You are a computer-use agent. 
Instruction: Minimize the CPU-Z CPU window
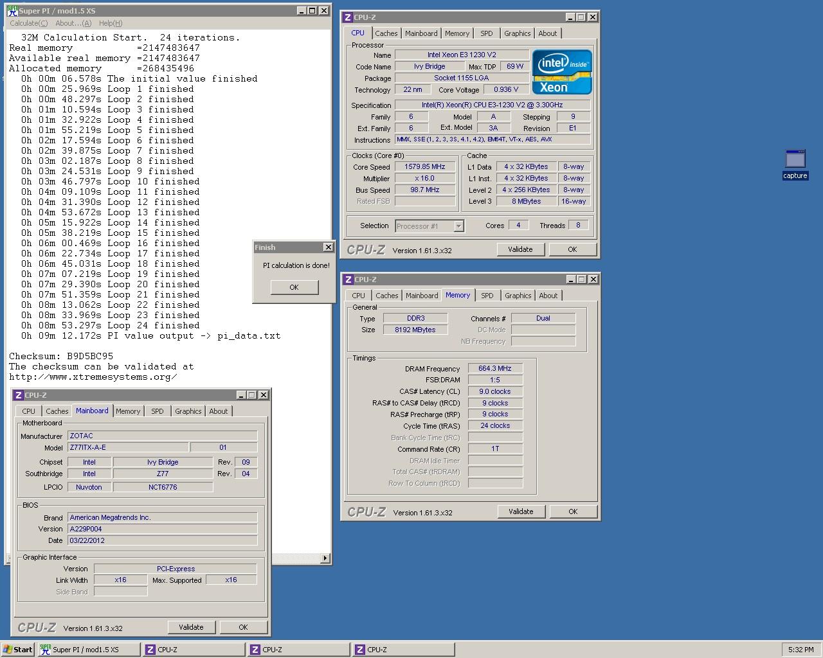pos(570,17)
